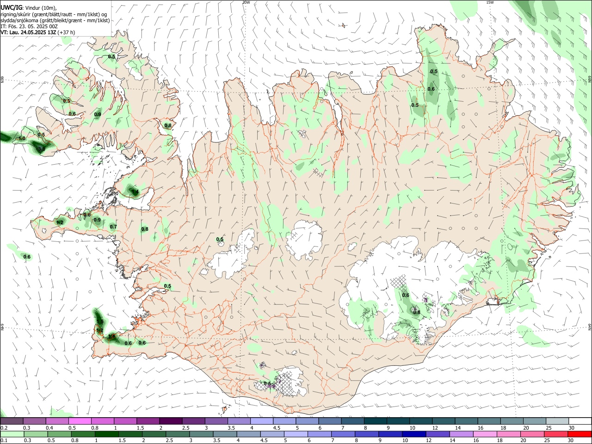Select the white 30 snow legend swatch
Screen dimensions: 592x444
[x=580, y=421]
